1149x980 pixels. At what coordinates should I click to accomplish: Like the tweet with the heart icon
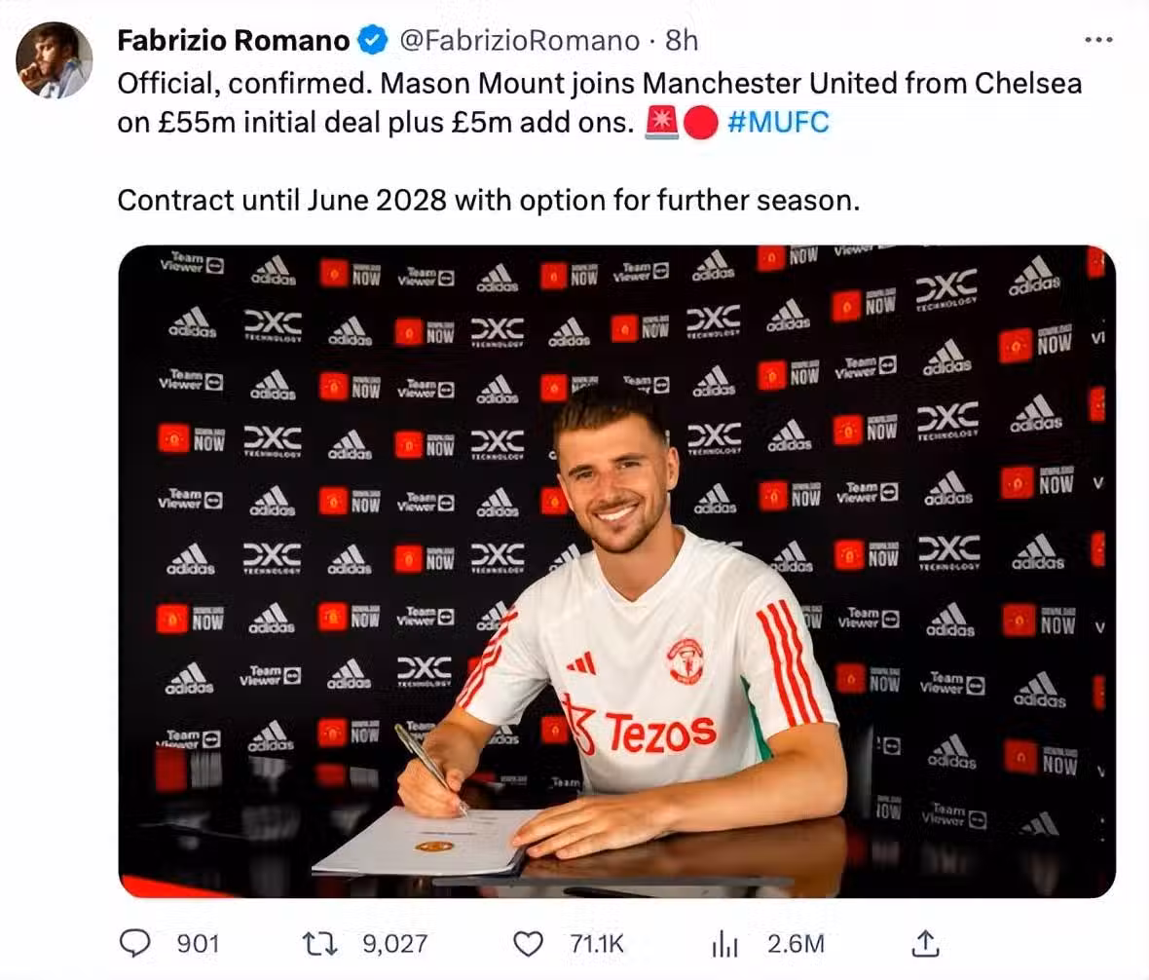click(x=527, y=943)
